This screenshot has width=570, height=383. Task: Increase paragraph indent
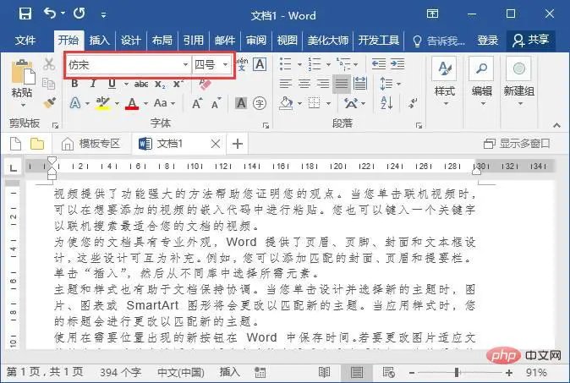click(x=397, y=64)
